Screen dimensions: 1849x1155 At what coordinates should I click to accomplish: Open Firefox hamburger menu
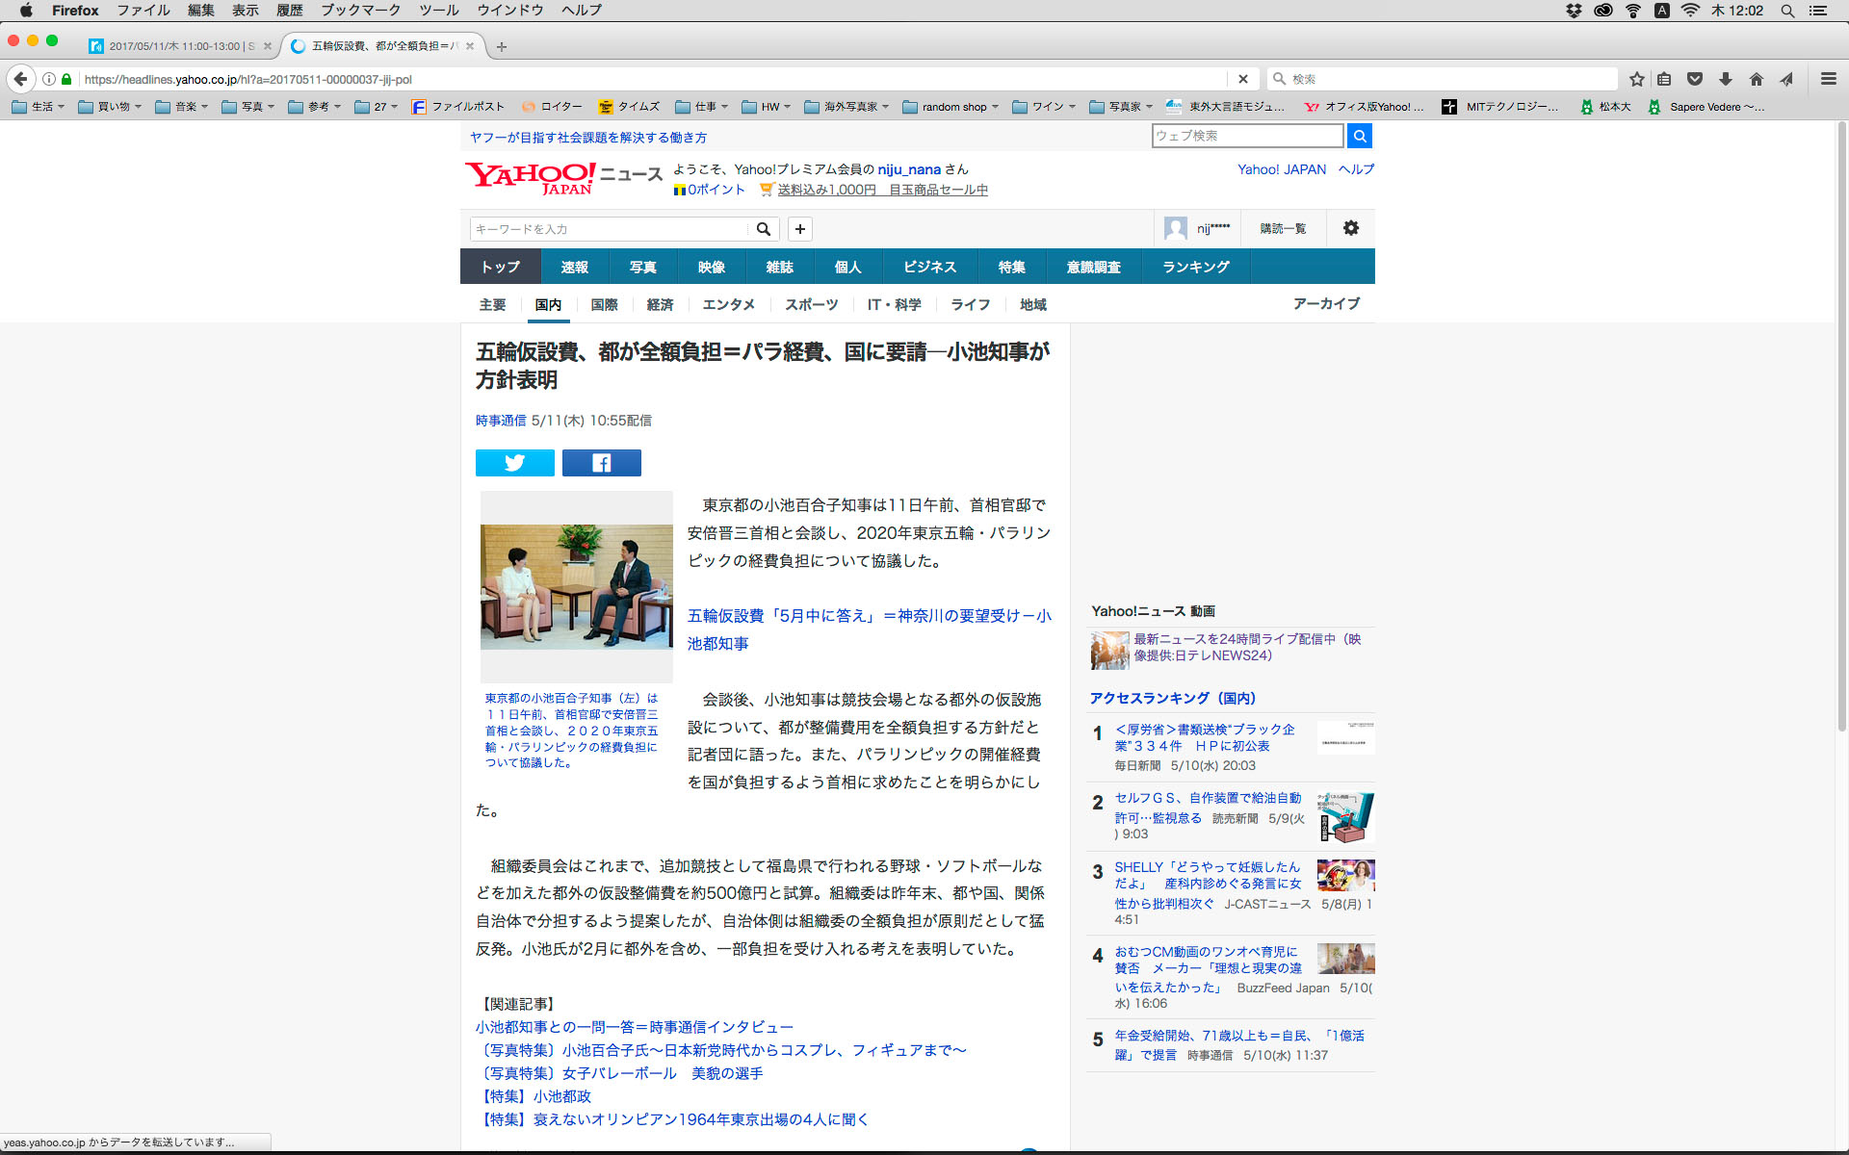pyautogui.click(x=1828, y=79)
